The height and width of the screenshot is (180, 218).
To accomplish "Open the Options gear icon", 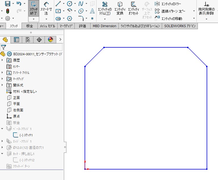I will pos(8,18).
